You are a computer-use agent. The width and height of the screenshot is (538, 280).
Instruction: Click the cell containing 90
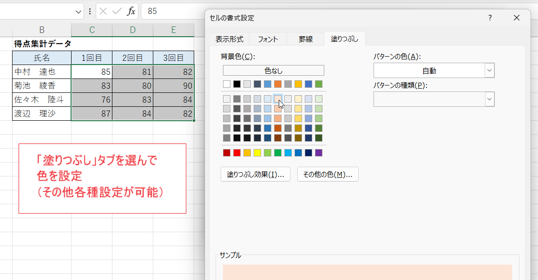point(173,86)
